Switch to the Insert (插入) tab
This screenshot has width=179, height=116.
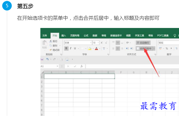click(64, 36)
